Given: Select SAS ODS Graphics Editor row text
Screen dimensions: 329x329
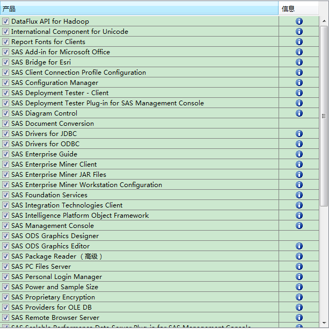Looking at the screenshot, I should (50, 246).
